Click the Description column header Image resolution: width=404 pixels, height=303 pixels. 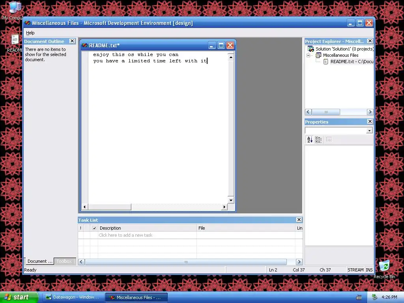tap(147, 228)
